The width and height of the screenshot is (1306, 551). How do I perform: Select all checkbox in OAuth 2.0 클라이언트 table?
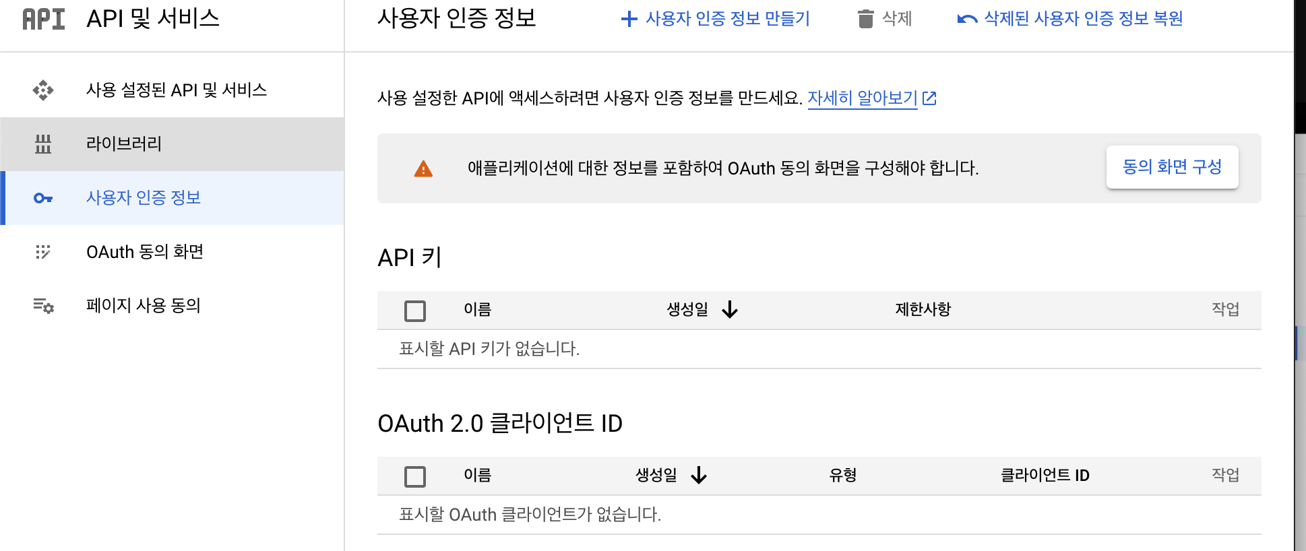tap(415, 476)
